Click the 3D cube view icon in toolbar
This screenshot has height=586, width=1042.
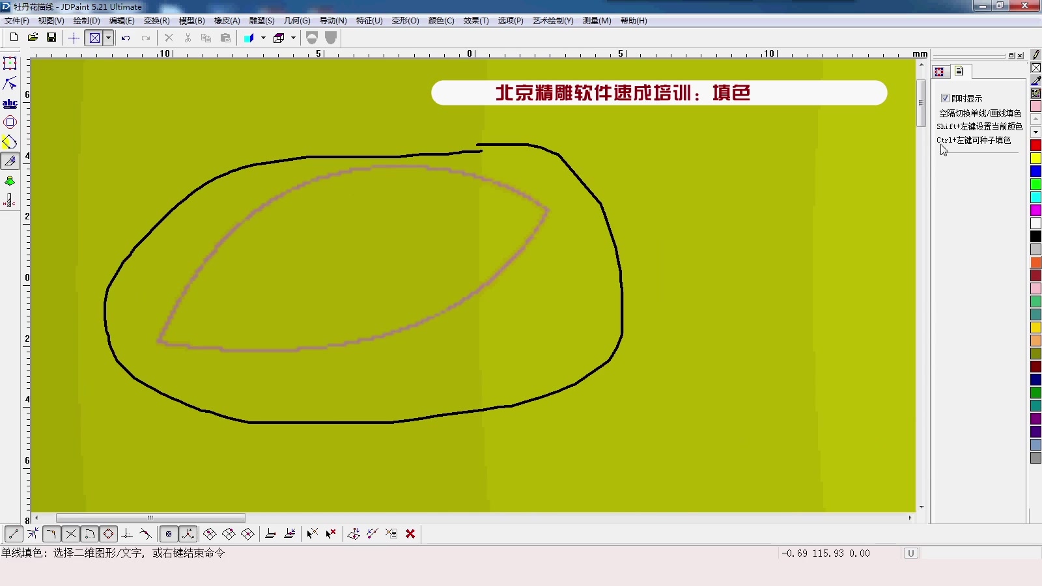coord(280,38)
